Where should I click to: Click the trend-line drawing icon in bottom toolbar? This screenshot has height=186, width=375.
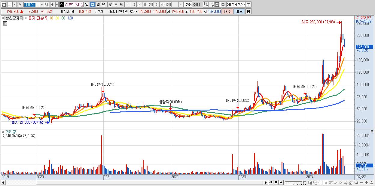click(x=331, y=182)
